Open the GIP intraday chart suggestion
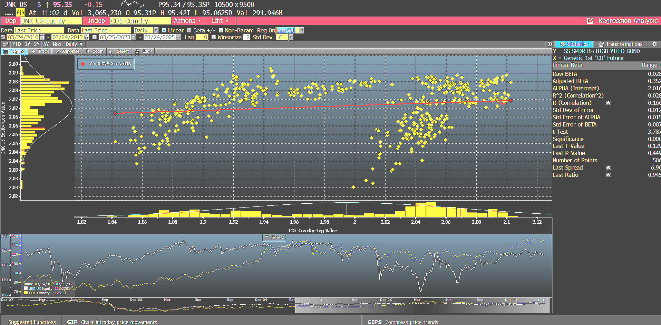 [x=112, y=322]
